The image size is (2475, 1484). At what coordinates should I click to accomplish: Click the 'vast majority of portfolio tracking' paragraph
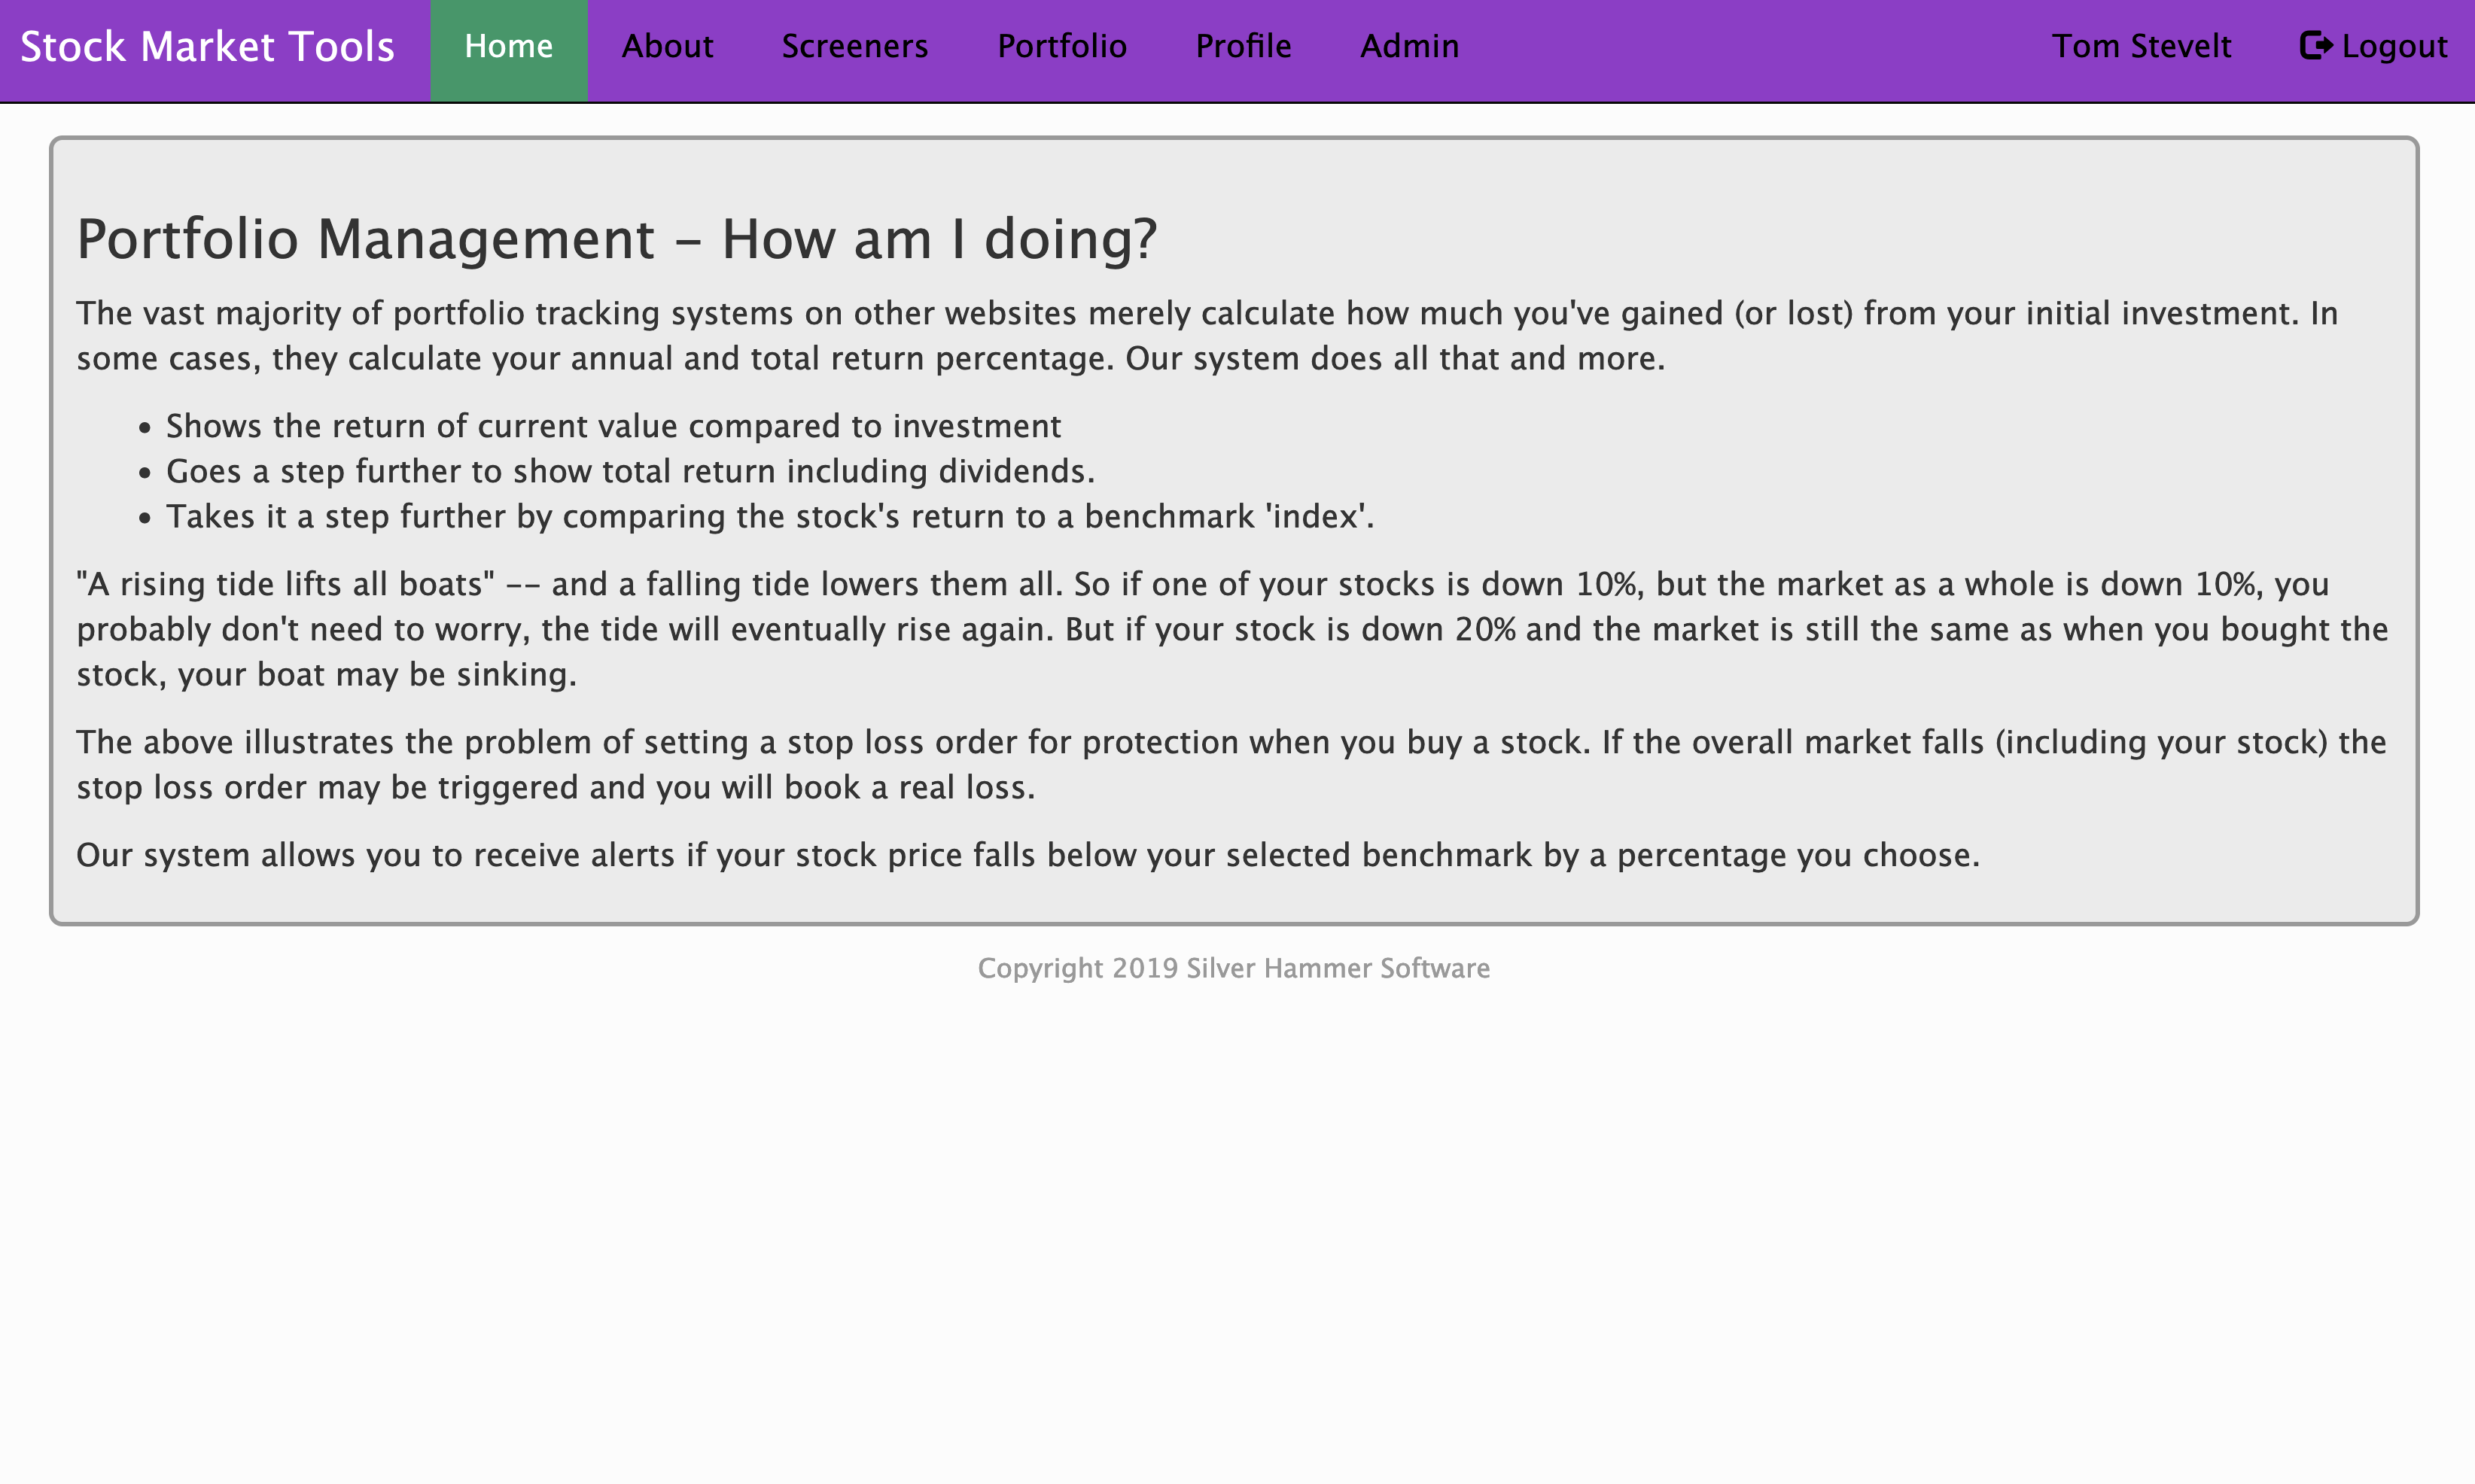click(x=1207, y=336)
